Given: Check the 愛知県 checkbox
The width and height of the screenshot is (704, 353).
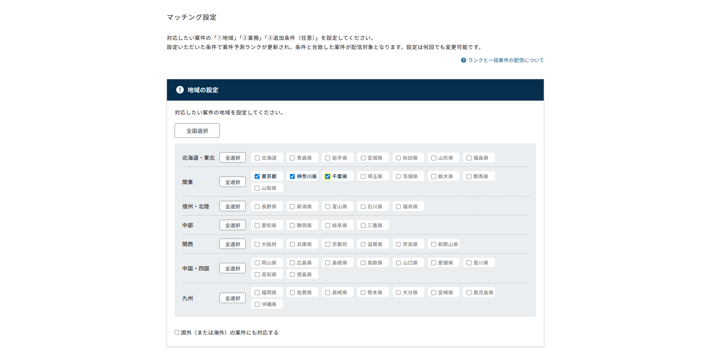Looking at the screenshot, I should point(257,226).
